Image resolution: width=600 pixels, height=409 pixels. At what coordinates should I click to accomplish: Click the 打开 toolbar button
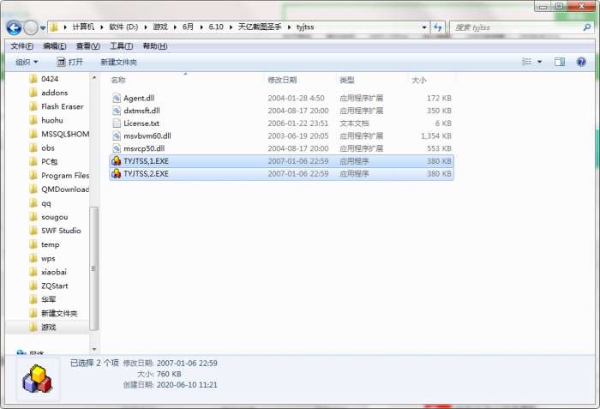[69, 62]
